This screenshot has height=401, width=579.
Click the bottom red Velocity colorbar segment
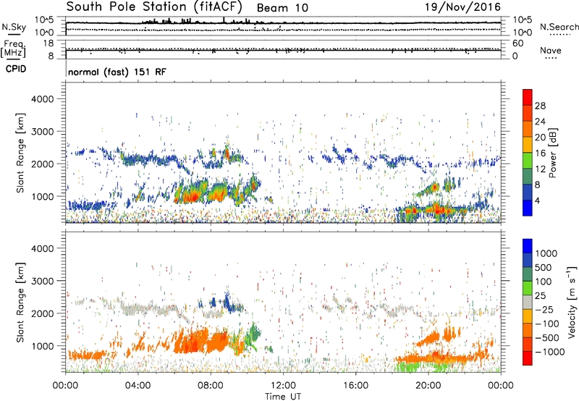(x=528, y=358)
